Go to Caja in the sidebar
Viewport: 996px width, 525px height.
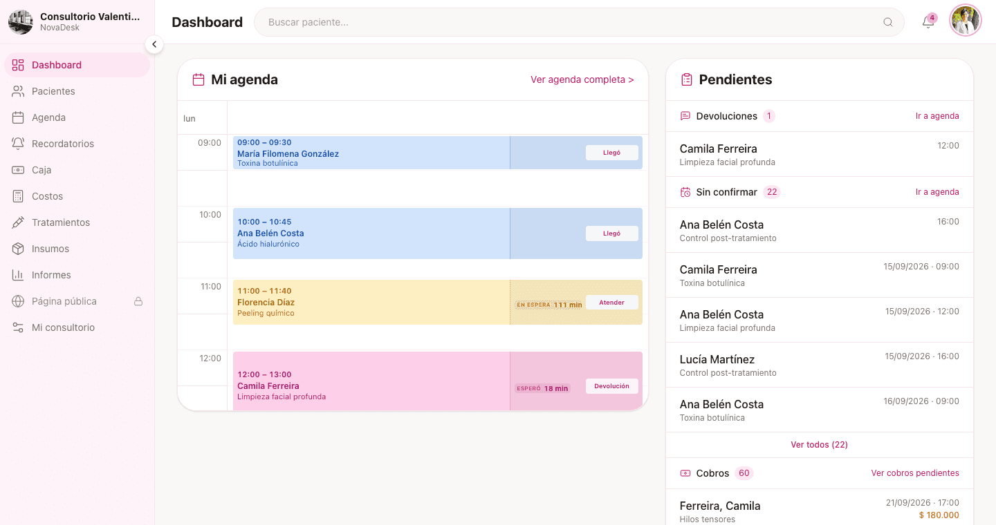pos(77,170)
